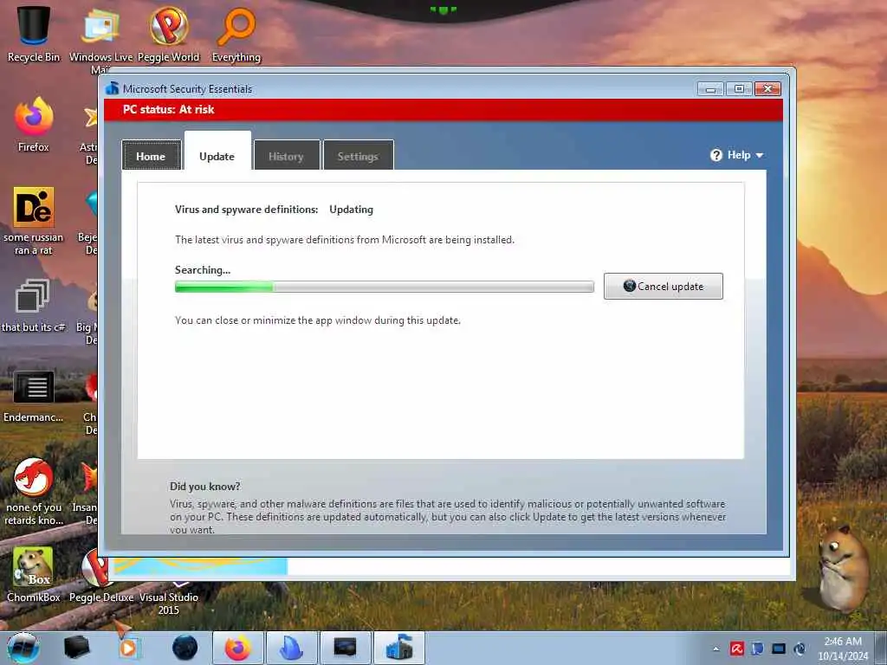Click the blue shield tray icon
This screenshot has width=887, height=665.
[757, 649]
